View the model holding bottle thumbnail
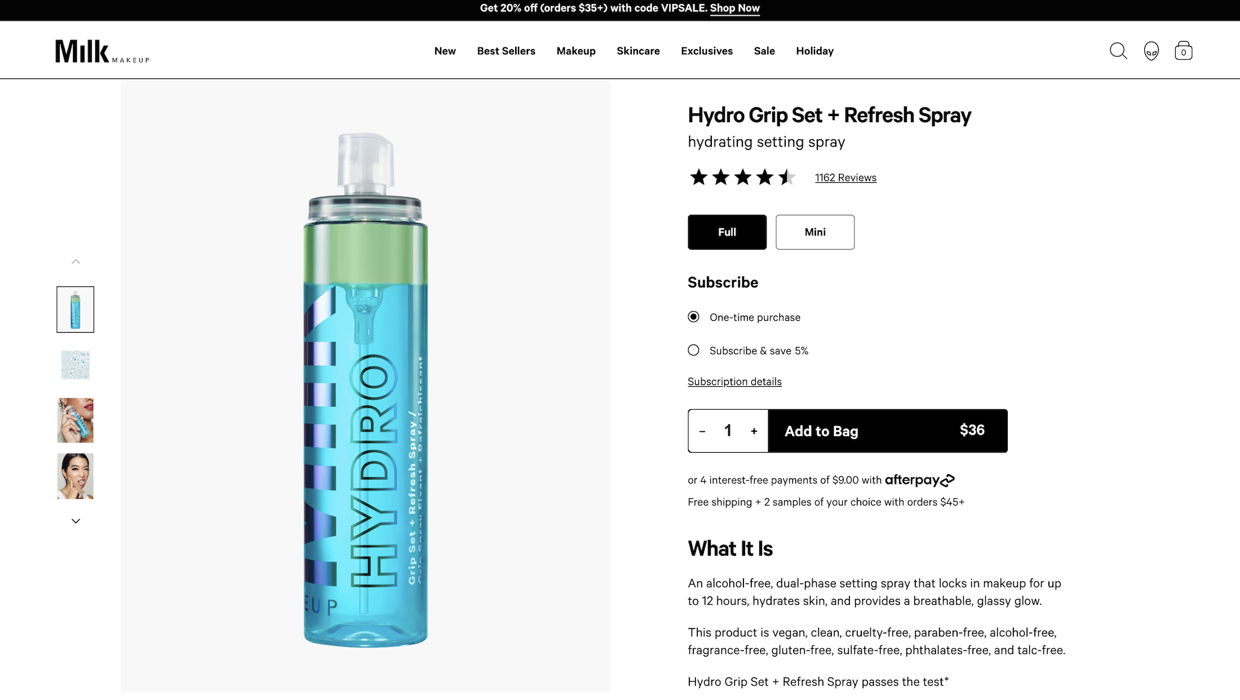Image resolution: width=1240 pixels, height=700 pixels. pyautogui.click(x=76, y=420)
